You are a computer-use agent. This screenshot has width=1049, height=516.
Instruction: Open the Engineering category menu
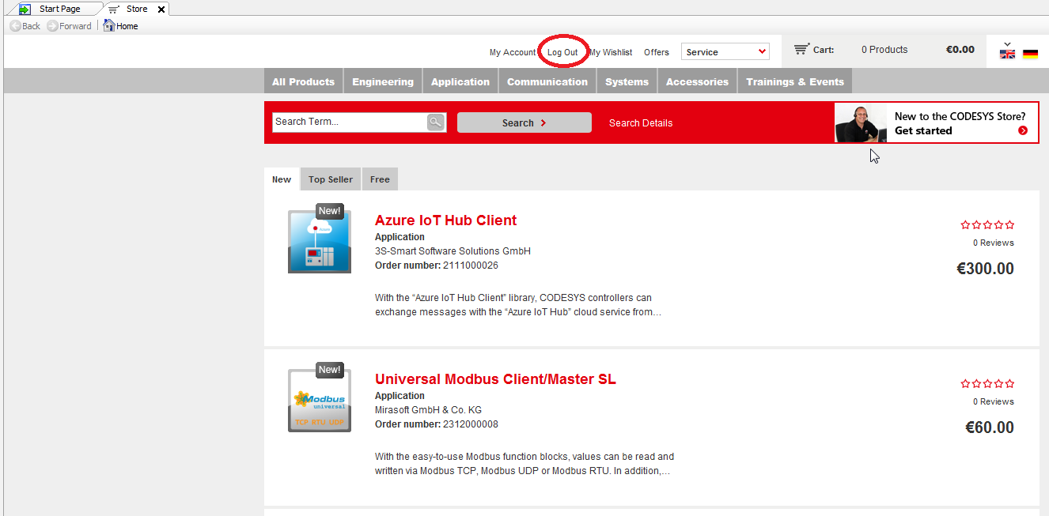pyautogui.click(x=383, y=81)
